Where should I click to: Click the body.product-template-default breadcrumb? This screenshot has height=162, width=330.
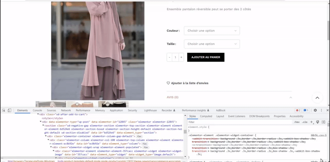click(119, 161)
